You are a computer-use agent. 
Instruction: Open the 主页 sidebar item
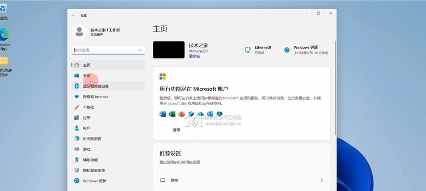pyautogui.click(x=108, y=65)
